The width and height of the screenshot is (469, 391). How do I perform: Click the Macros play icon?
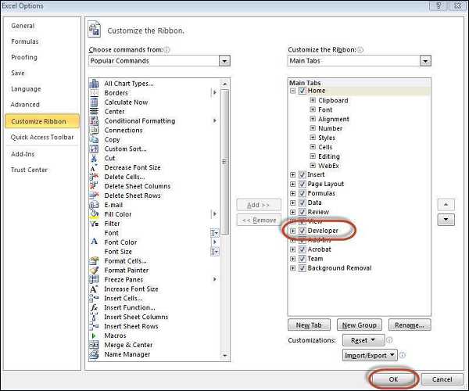coord(94,335)
